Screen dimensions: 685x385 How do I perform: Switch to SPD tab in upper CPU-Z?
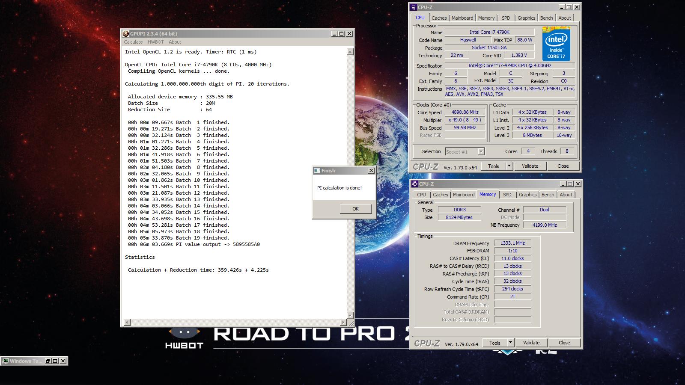[506, 18]
